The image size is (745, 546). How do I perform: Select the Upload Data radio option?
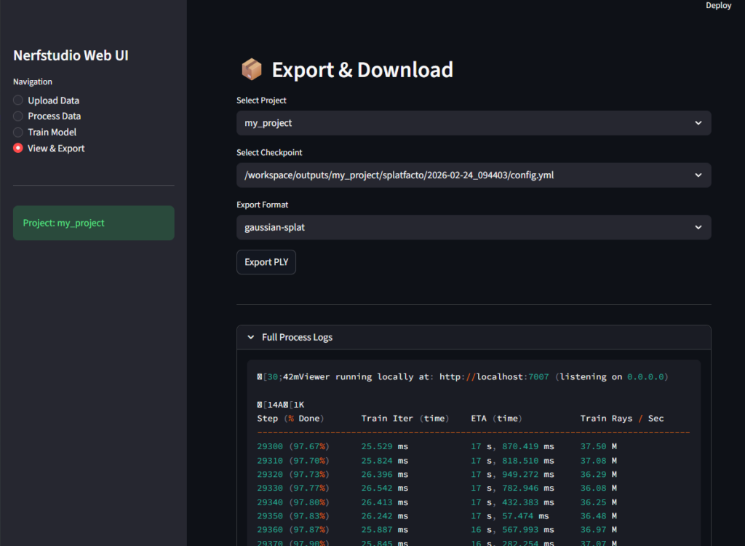point(18,100)
